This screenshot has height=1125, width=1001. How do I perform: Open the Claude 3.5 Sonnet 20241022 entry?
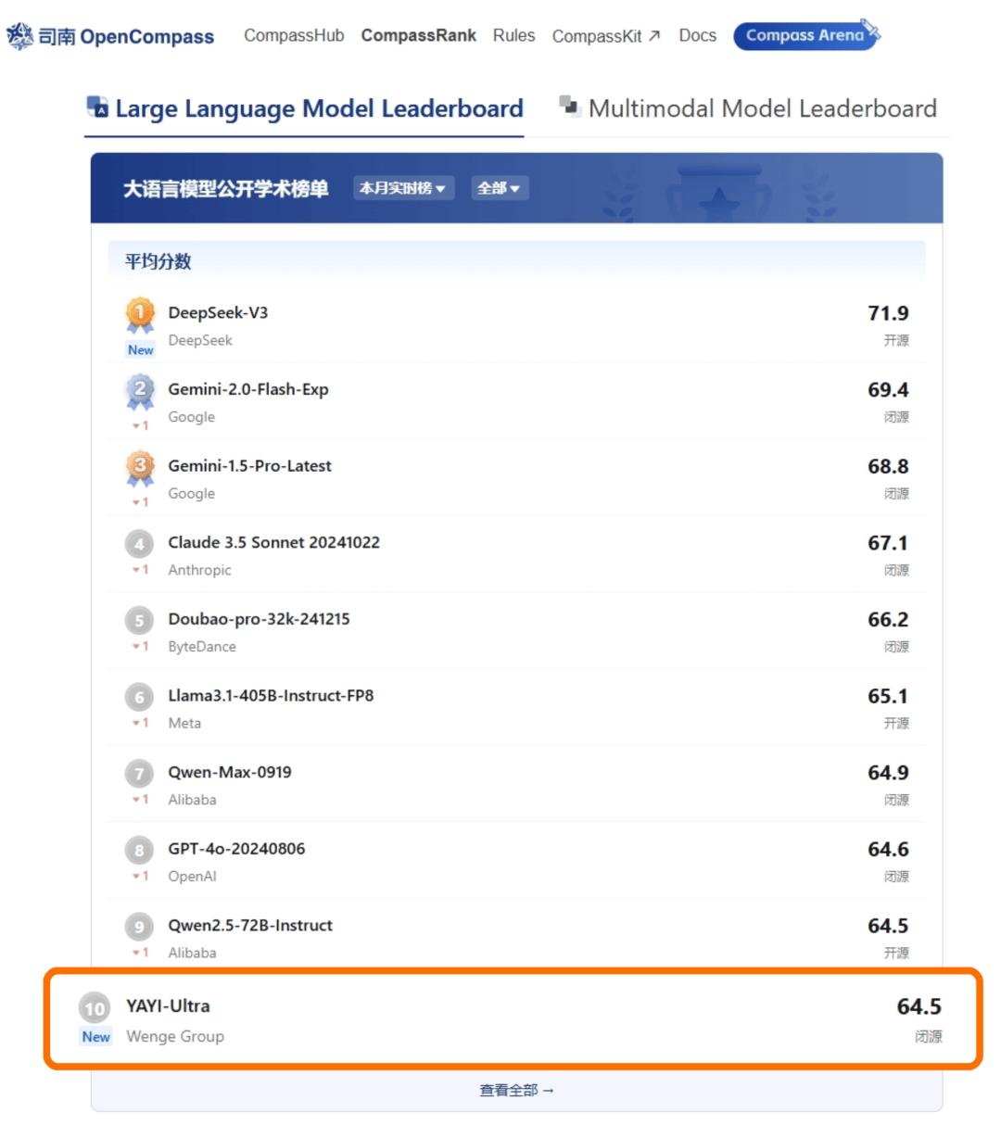(x=516, y=554)
